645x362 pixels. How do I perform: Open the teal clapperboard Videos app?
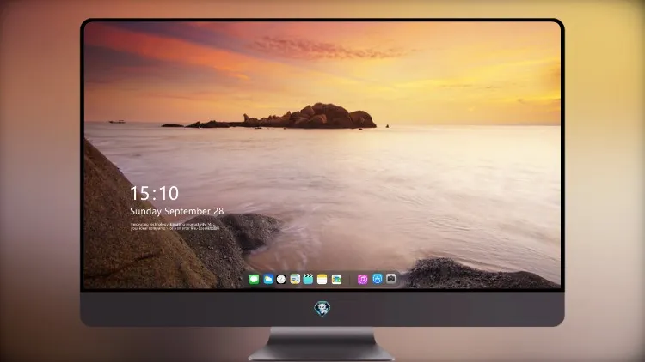308,280
